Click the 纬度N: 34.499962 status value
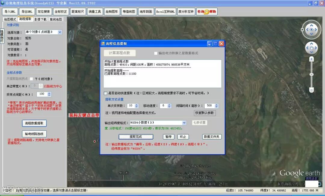The width and height of the screenshot is (325, 196). click(x=273, y=190)
